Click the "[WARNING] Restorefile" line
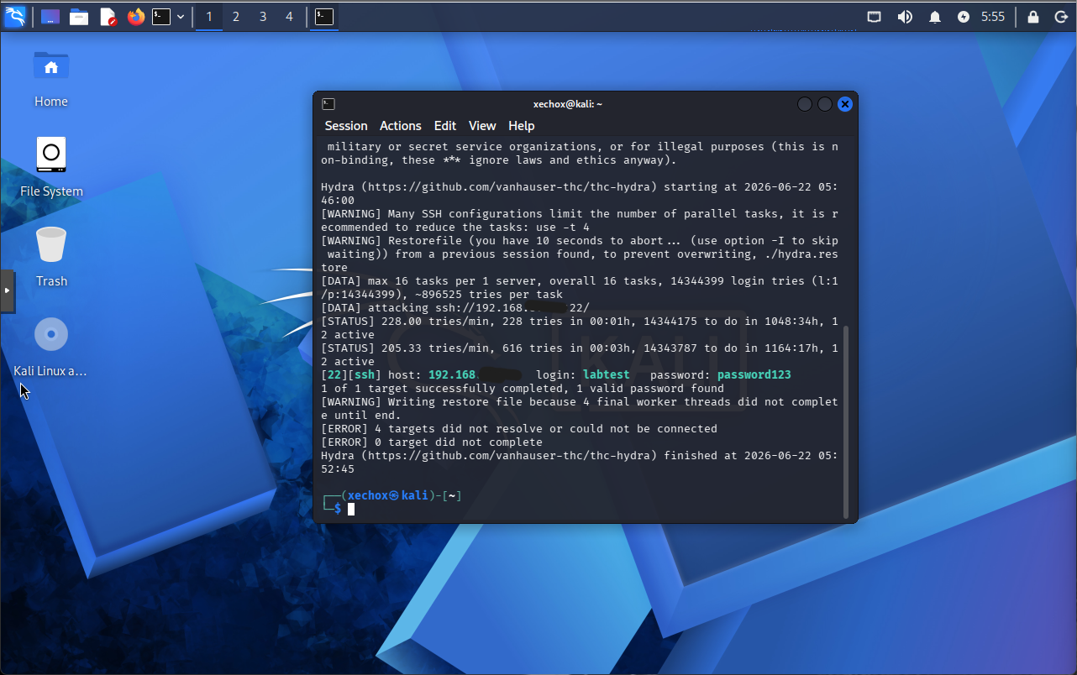1077x675 pixels. [580, 254]
